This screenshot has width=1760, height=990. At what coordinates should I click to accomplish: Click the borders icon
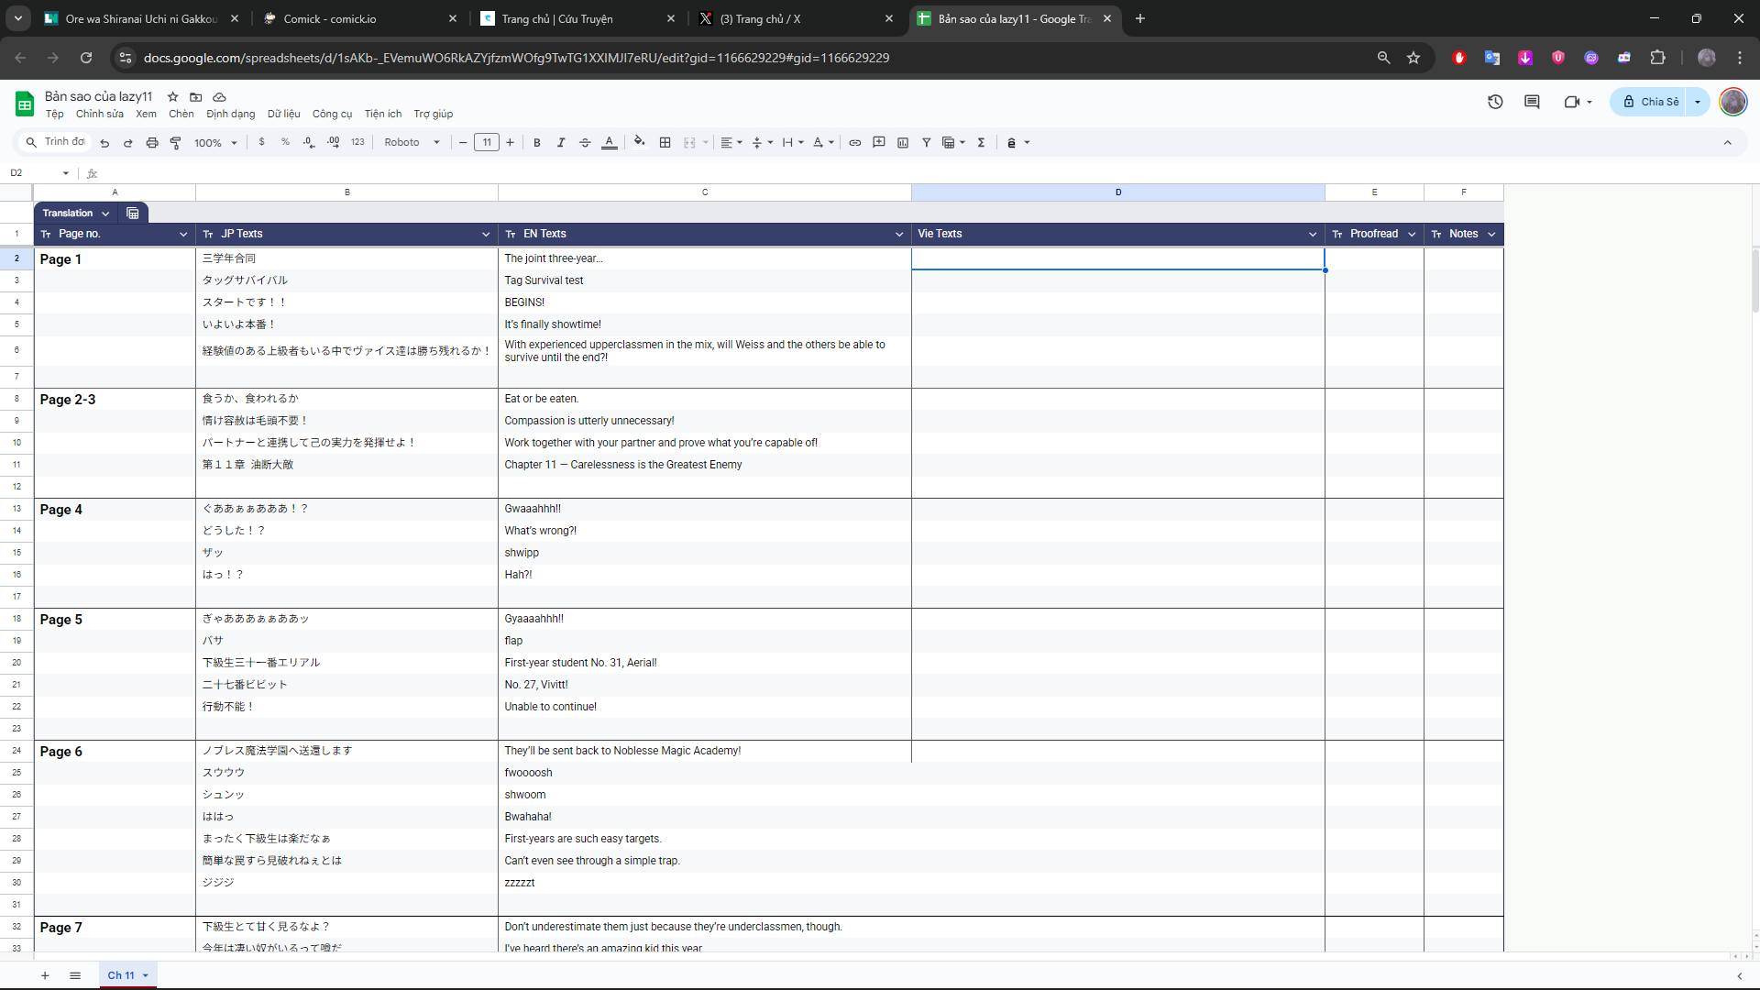(665, 143)
